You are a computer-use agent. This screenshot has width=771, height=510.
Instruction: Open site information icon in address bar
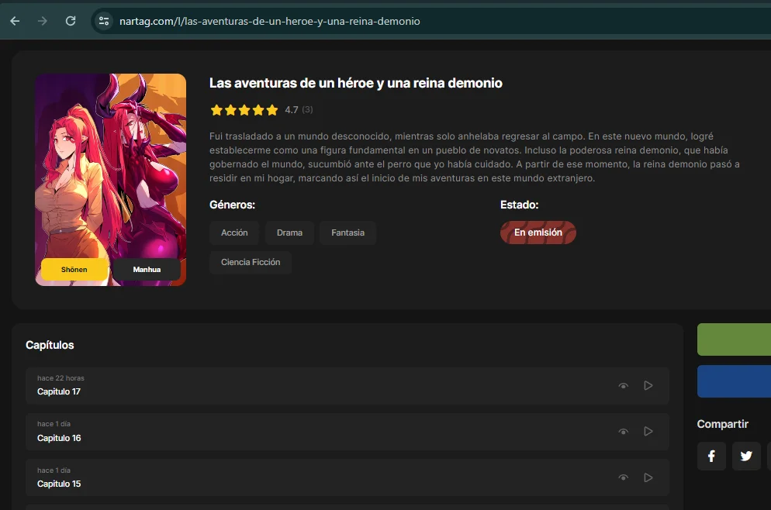[x=104, y=21]
